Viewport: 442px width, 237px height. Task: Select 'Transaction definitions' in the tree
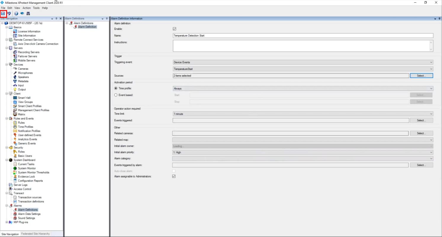[31, 201]
